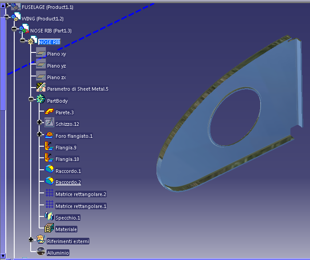The height and width of the screenshot is (260, 310).
Task: Click the Parete.3 wall icon
Action: (x=49, y=112)
